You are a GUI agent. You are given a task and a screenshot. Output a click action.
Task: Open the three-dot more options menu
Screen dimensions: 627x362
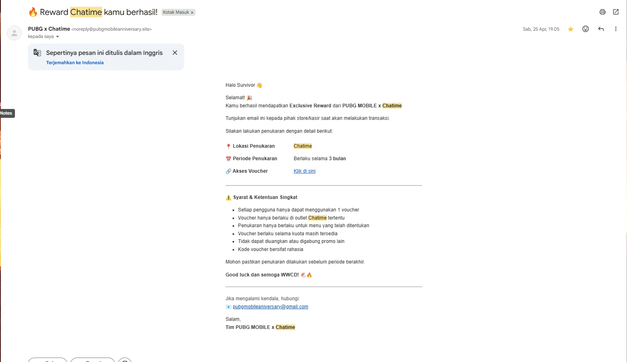(x=616, y=29)
